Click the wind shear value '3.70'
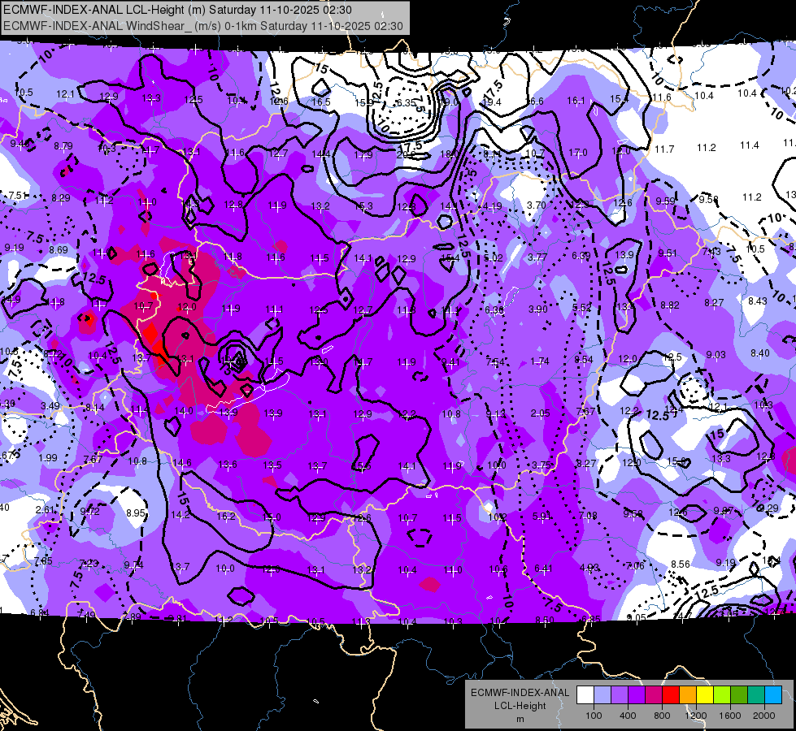This screenshot has width=796, height=731. [x=537, y=205]
